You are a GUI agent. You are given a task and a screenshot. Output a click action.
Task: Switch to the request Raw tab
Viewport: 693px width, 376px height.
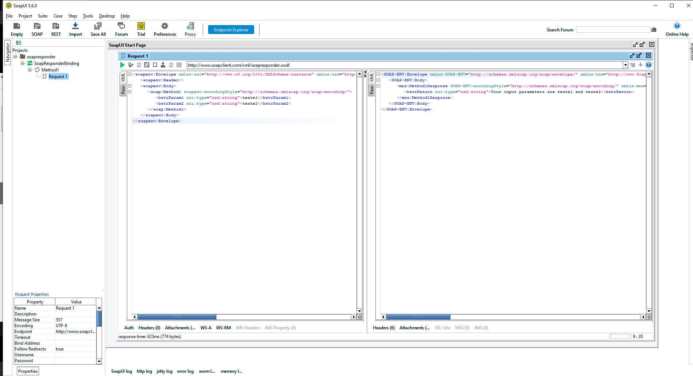[123, 90]
